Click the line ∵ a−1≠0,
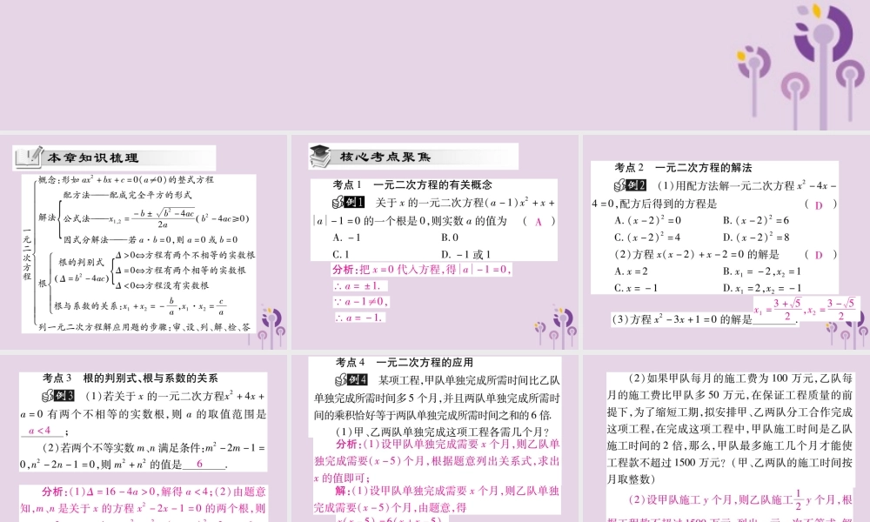Screen dimensions: 870x522 coord(361,302)
